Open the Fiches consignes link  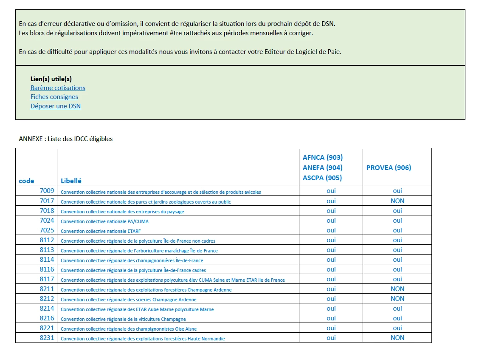click(x=54, y=97)
